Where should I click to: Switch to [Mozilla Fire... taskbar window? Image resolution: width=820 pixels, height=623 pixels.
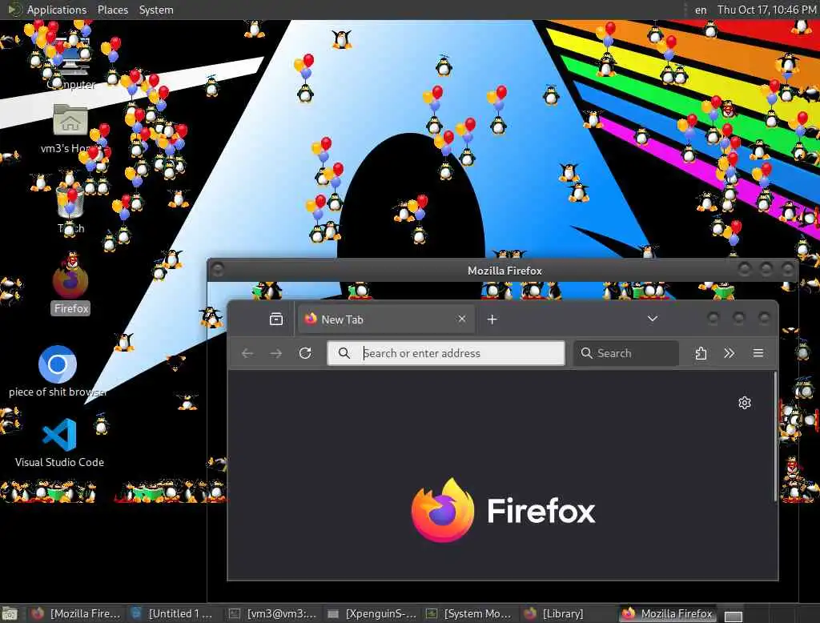76,613
